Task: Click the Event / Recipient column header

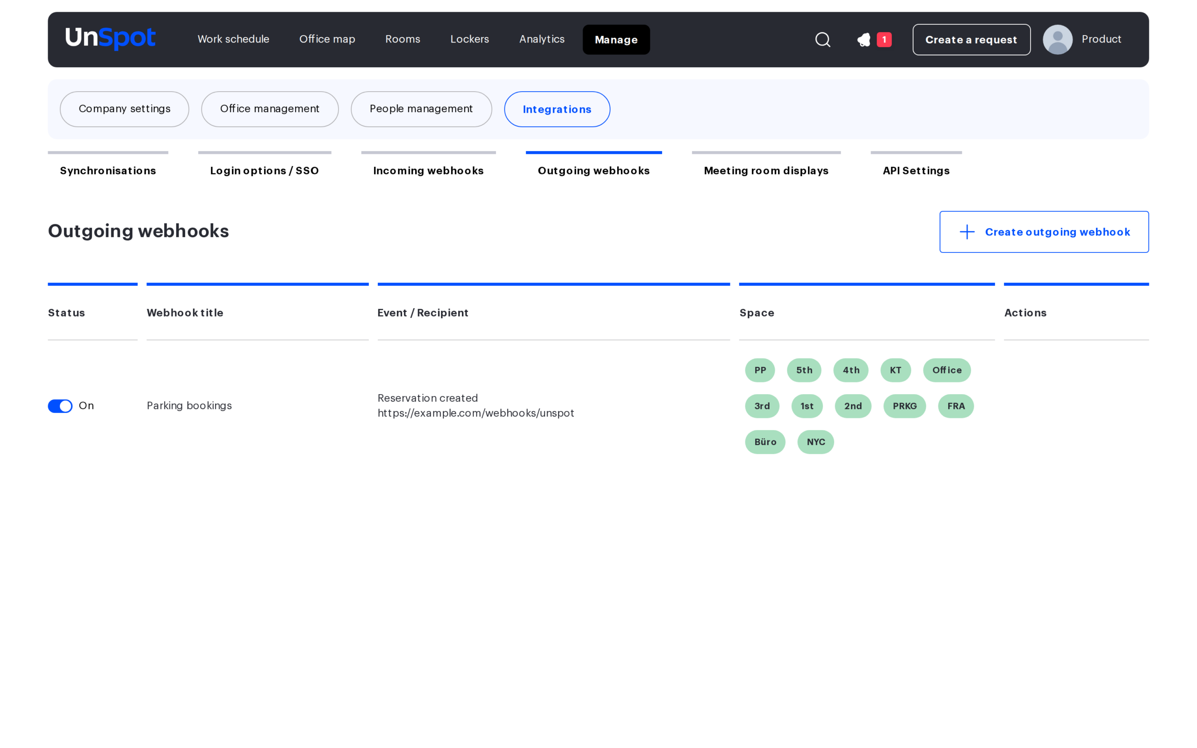Action: coord(423,313)
